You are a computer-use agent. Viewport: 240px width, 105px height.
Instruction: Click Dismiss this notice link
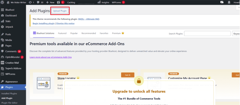[x=65, y=23]
